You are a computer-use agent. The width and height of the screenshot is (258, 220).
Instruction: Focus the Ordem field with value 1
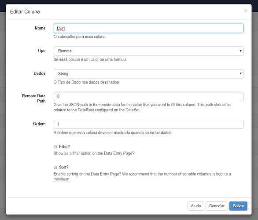coord(148,125)
